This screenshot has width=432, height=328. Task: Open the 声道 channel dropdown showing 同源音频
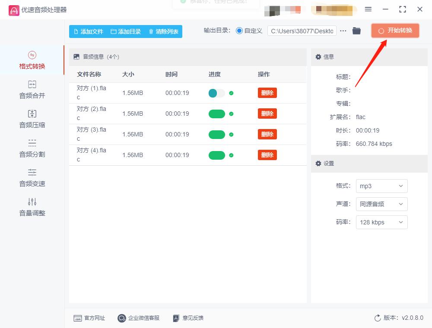381,204
